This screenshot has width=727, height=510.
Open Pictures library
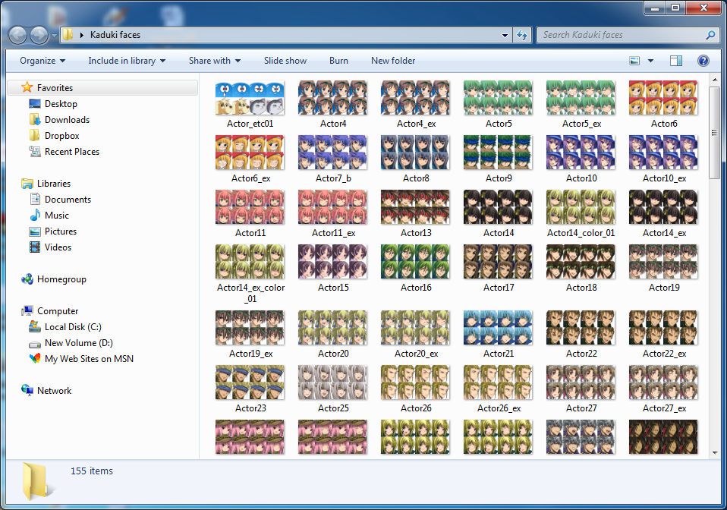(60, 231)
